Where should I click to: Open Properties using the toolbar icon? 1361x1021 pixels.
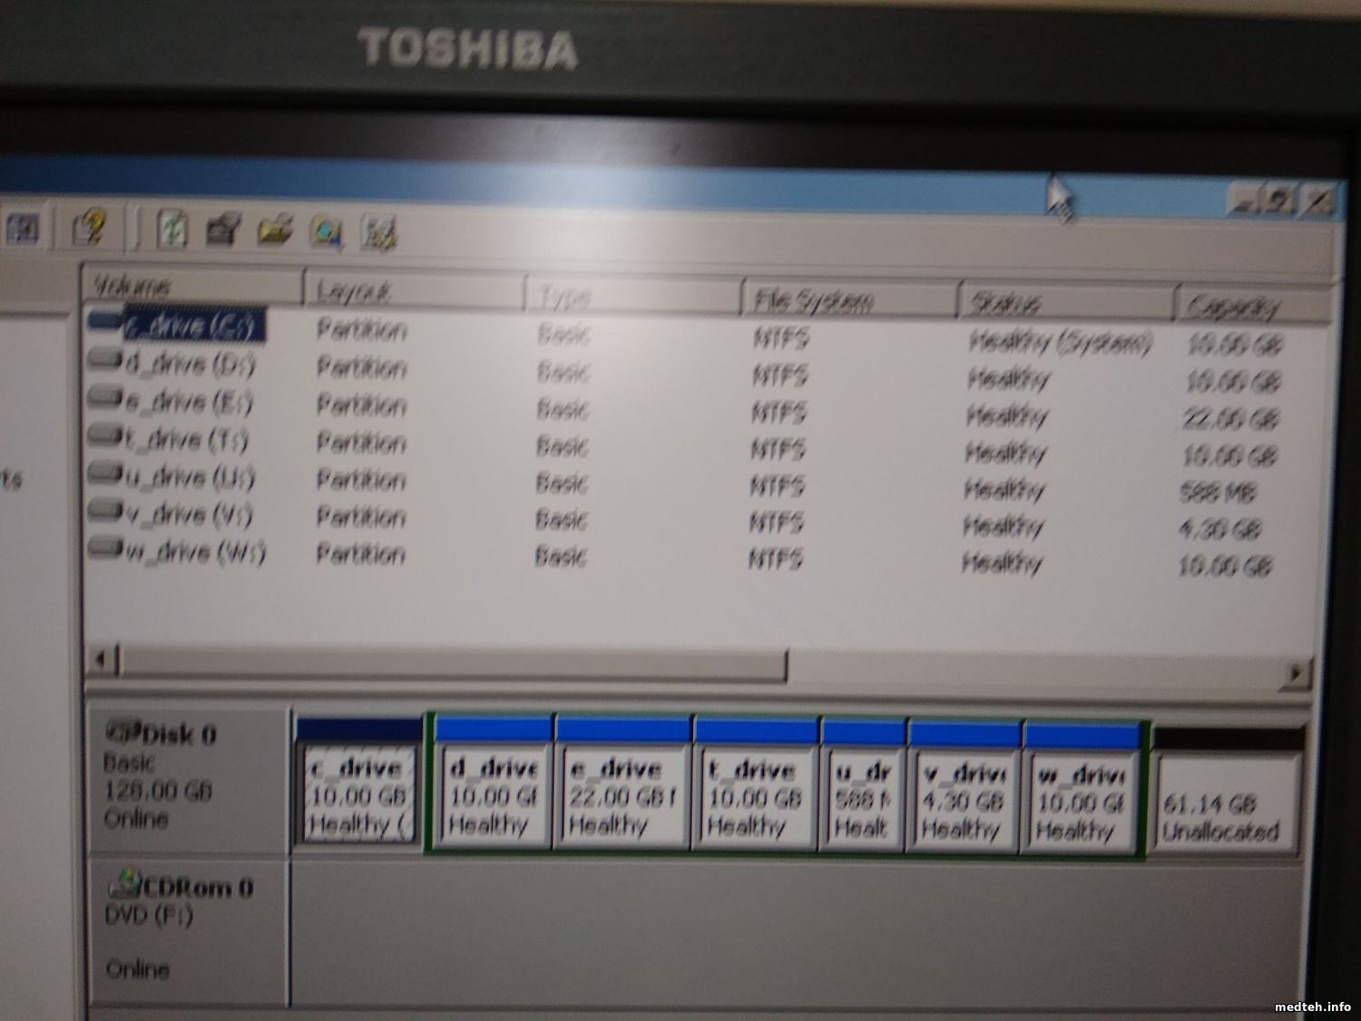pyautogui.click(x=222, y=231)
